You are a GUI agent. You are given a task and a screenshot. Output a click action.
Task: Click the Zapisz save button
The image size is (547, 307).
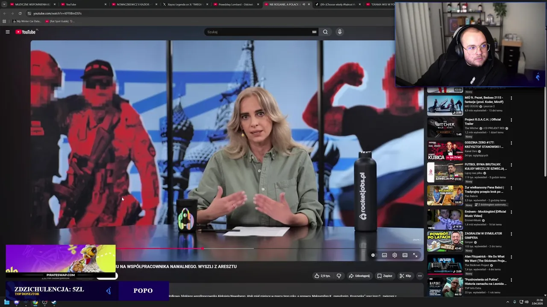[385, 276]
